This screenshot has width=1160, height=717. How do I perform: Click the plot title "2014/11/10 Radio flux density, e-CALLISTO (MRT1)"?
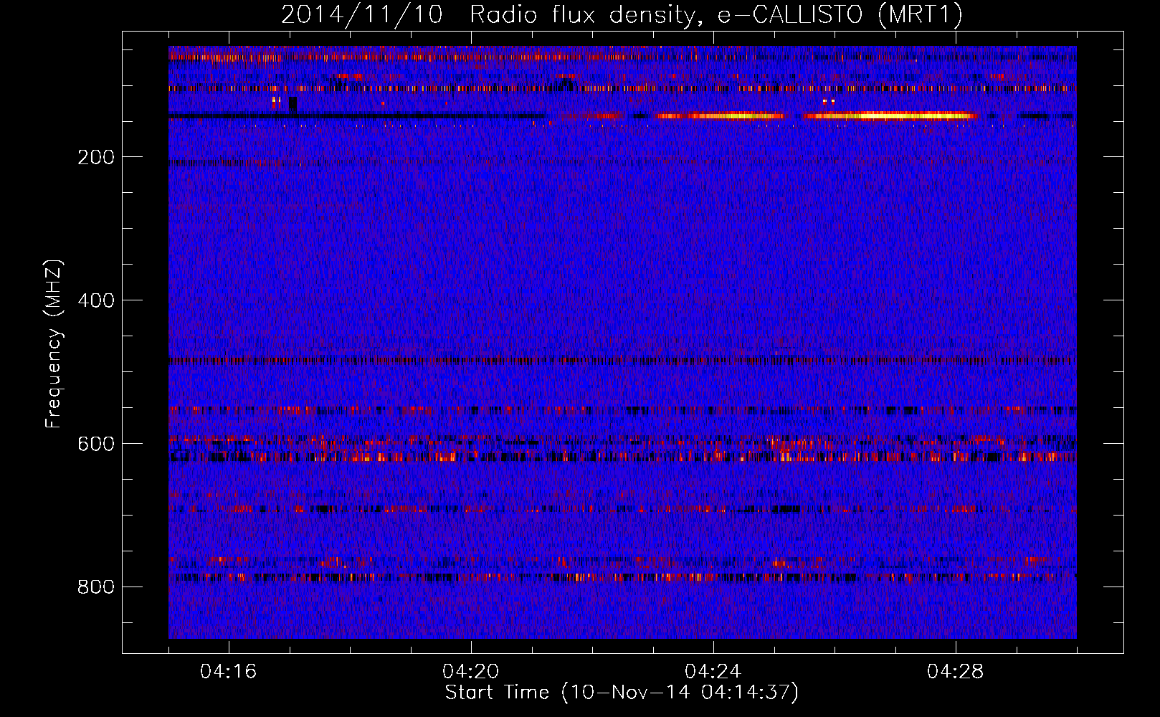coord(622,14)
